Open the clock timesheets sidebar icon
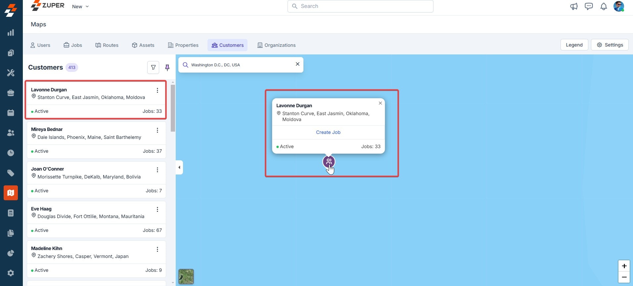The height and width of the screenshot is (286, 633). click(11, 153)
